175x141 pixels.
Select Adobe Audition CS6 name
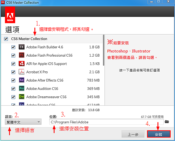[x=42, y=88]
